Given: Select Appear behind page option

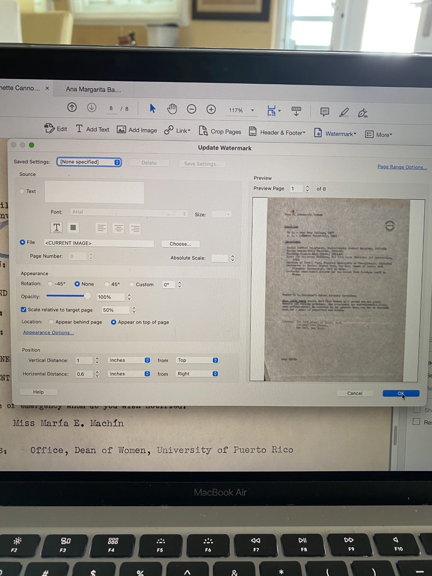Looking at the screenshot, I should (51, 322).
